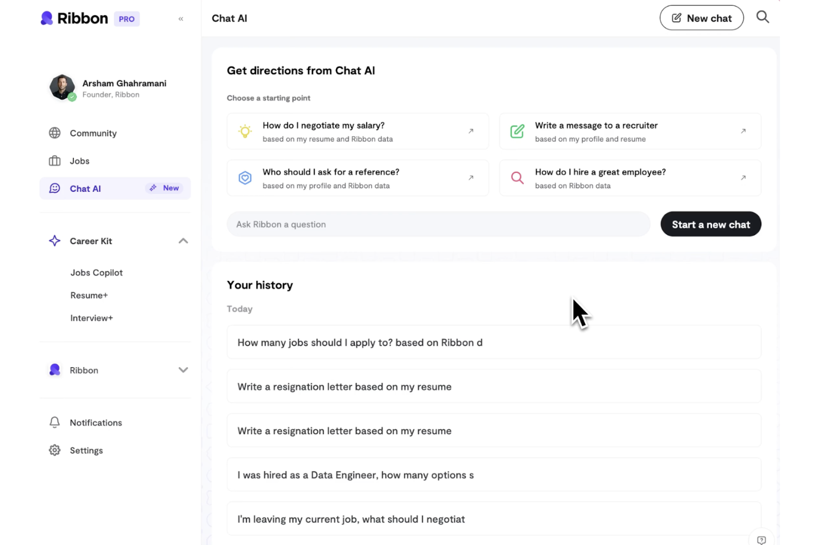Click the shield heart icon on reference card
The image size is (817, 545).
(245, 178)
